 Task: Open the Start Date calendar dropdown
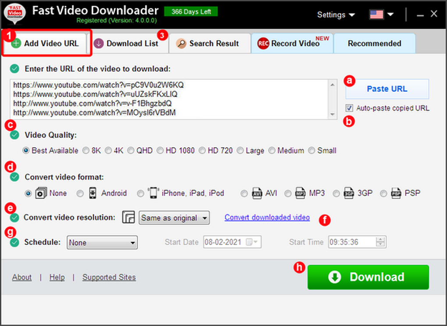point(252,242)
